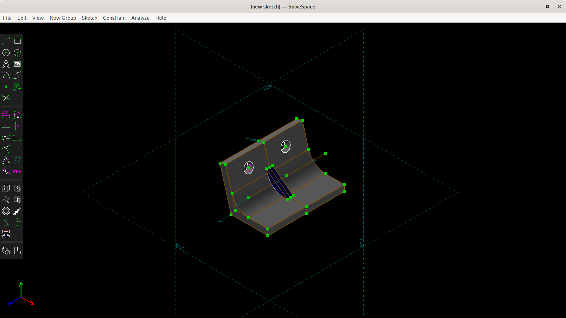
Task: Select the Line Segment sketch tool
Action: [x=6, y=42]
